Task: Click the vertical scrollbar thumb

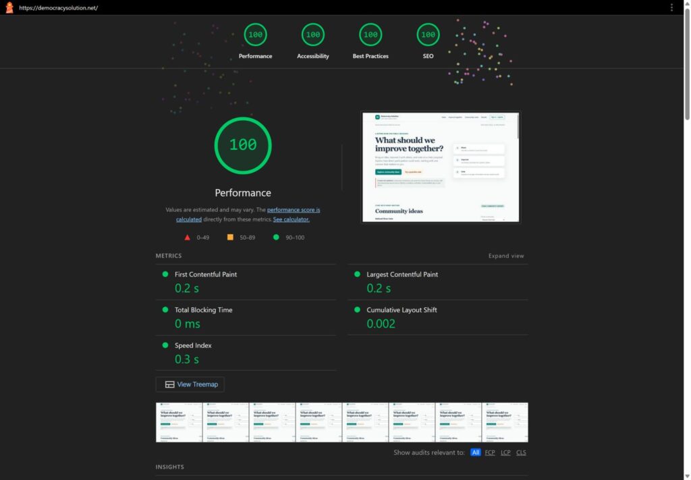Action: [x=686, y=64]
